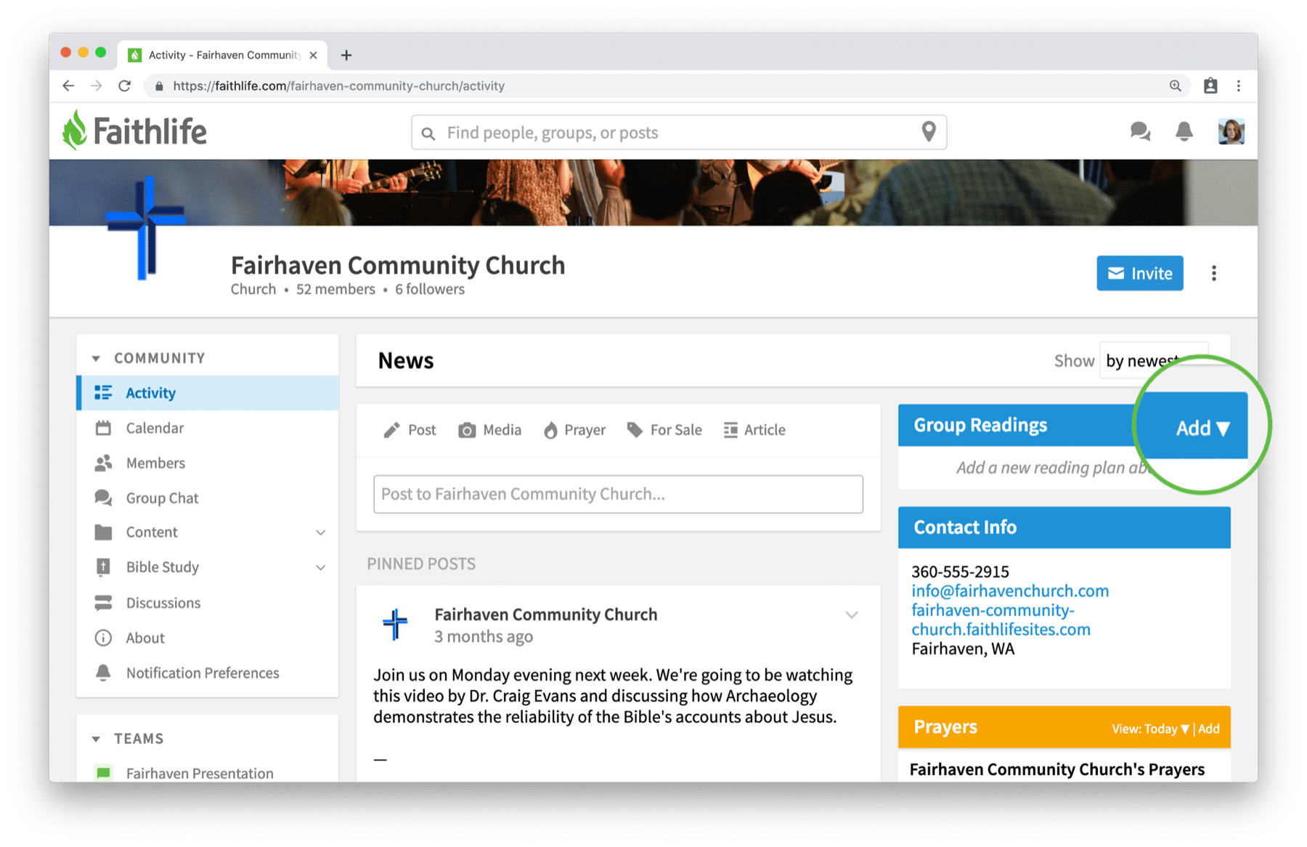The width and height of the screenshot is (1307, 847).
Task: Click the browser forward arrow
Action: [x=97, y=86]
